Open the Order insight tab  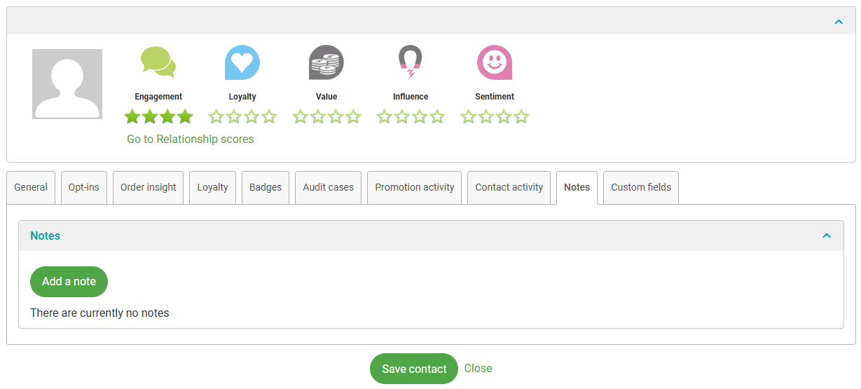(148, 187)
